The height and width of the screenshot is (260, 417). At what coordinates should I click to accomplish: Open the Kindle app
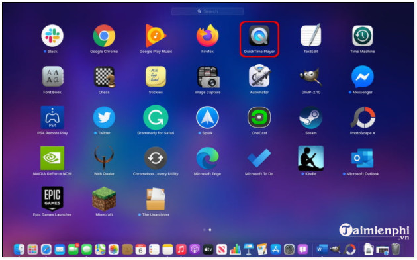(x=311, y=158)
